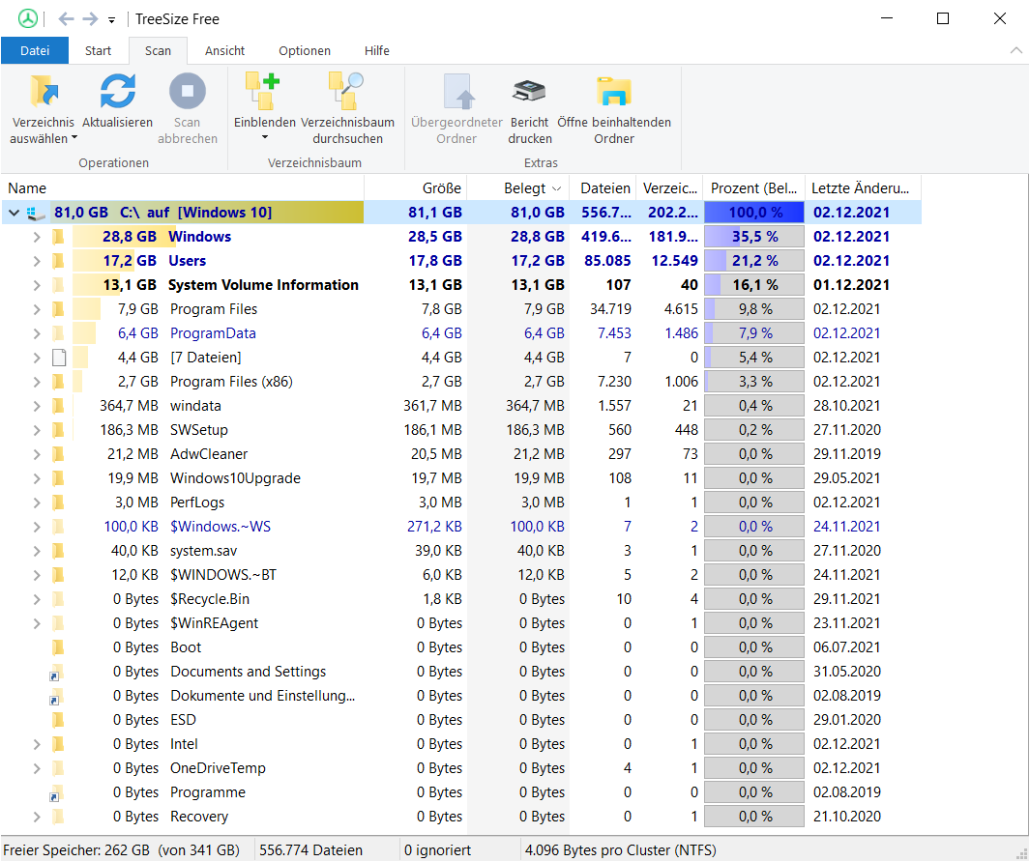Click the 21,2 % bar for Users
This screenshot has height=862, width=1030.
click(x=754, y=261)
